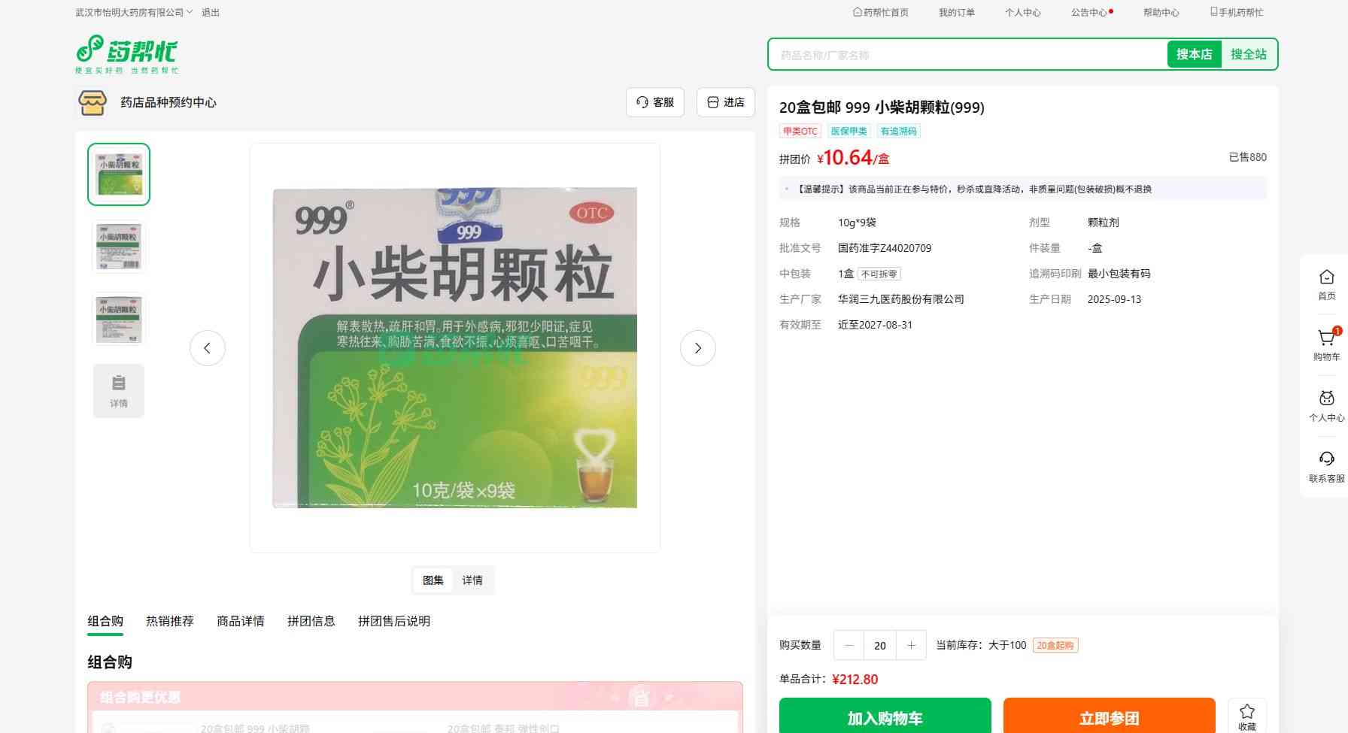The height and width of the screenshot is (733, 1348).
Task: Decrease purchase quantity with minus button
Action: pyautogui.click(x=849, y=645)
